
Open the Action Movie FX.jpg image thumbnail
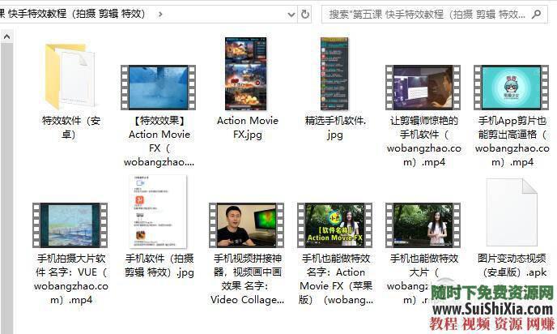(x=246, y=74)
